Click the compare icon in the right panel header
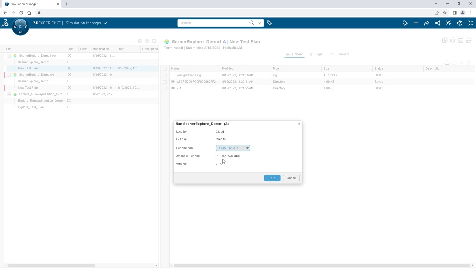 453,40
